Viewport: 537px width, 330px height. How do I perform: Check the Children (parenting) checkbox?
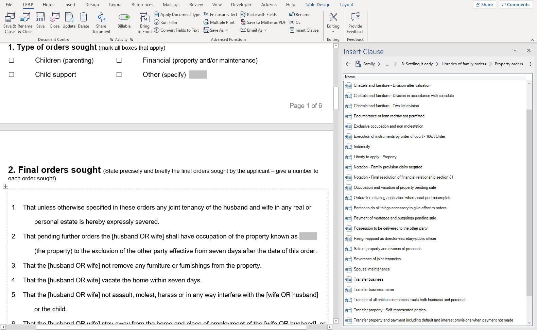click(x=12, y=61)
